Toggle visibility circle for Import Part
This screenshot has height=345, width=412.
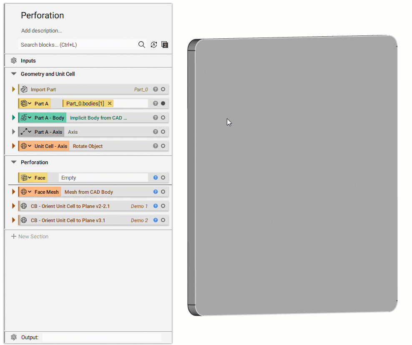(x=163, y=89)
